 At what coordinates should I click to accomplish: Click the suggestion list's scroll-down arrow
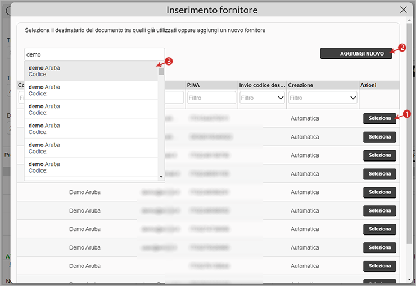[x=161, y=177]
